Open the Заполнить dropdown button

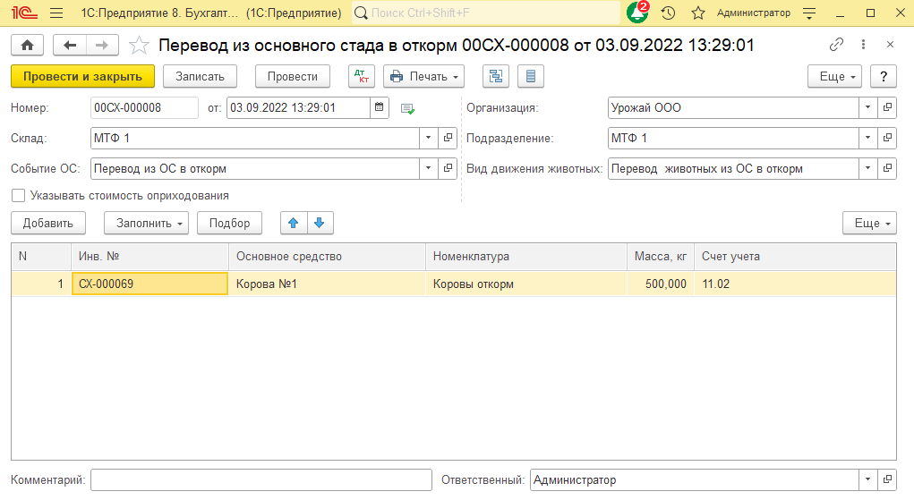tap(146, 223)
